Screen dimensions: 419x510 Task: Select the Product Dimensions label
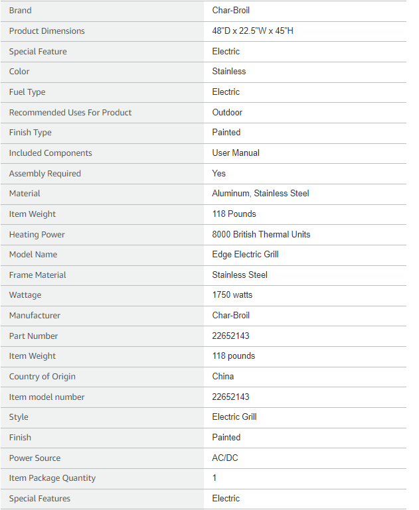coord(46,31)
